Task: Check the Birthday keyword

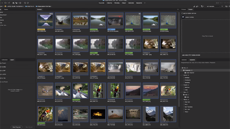Action: [x=184, y=78]
